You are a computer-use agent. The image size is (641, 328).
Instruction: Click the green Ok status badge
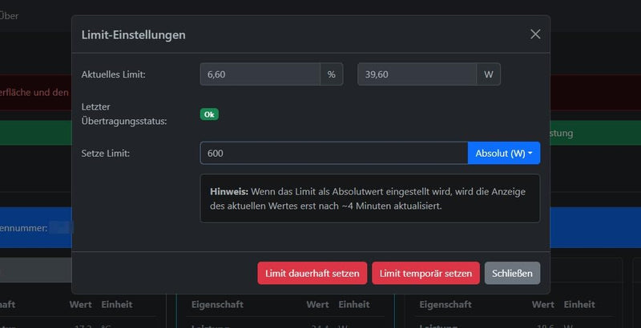209,114
